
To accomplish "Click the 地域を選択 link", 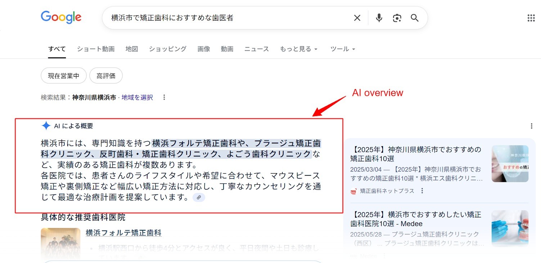I will point(137,97).
